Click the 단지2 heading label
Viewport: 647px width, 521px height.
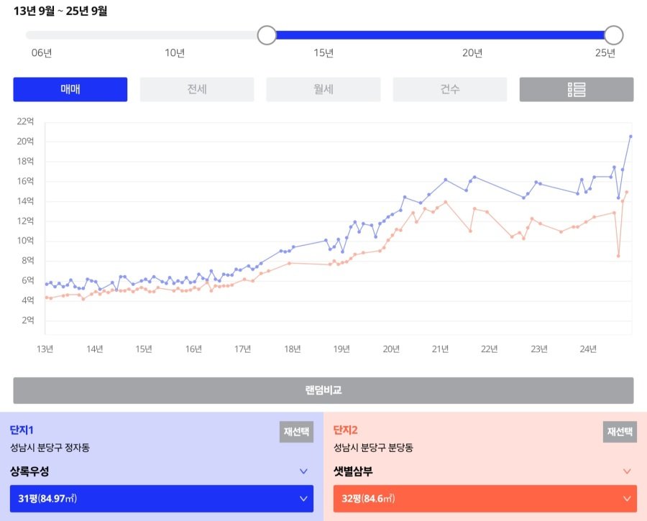tap(346, 430)
